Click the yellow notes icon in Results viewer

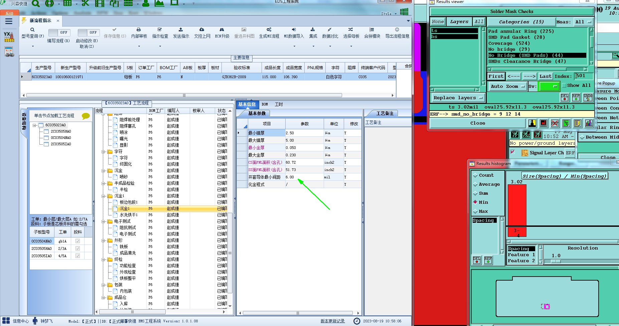[x=577, y=123]
